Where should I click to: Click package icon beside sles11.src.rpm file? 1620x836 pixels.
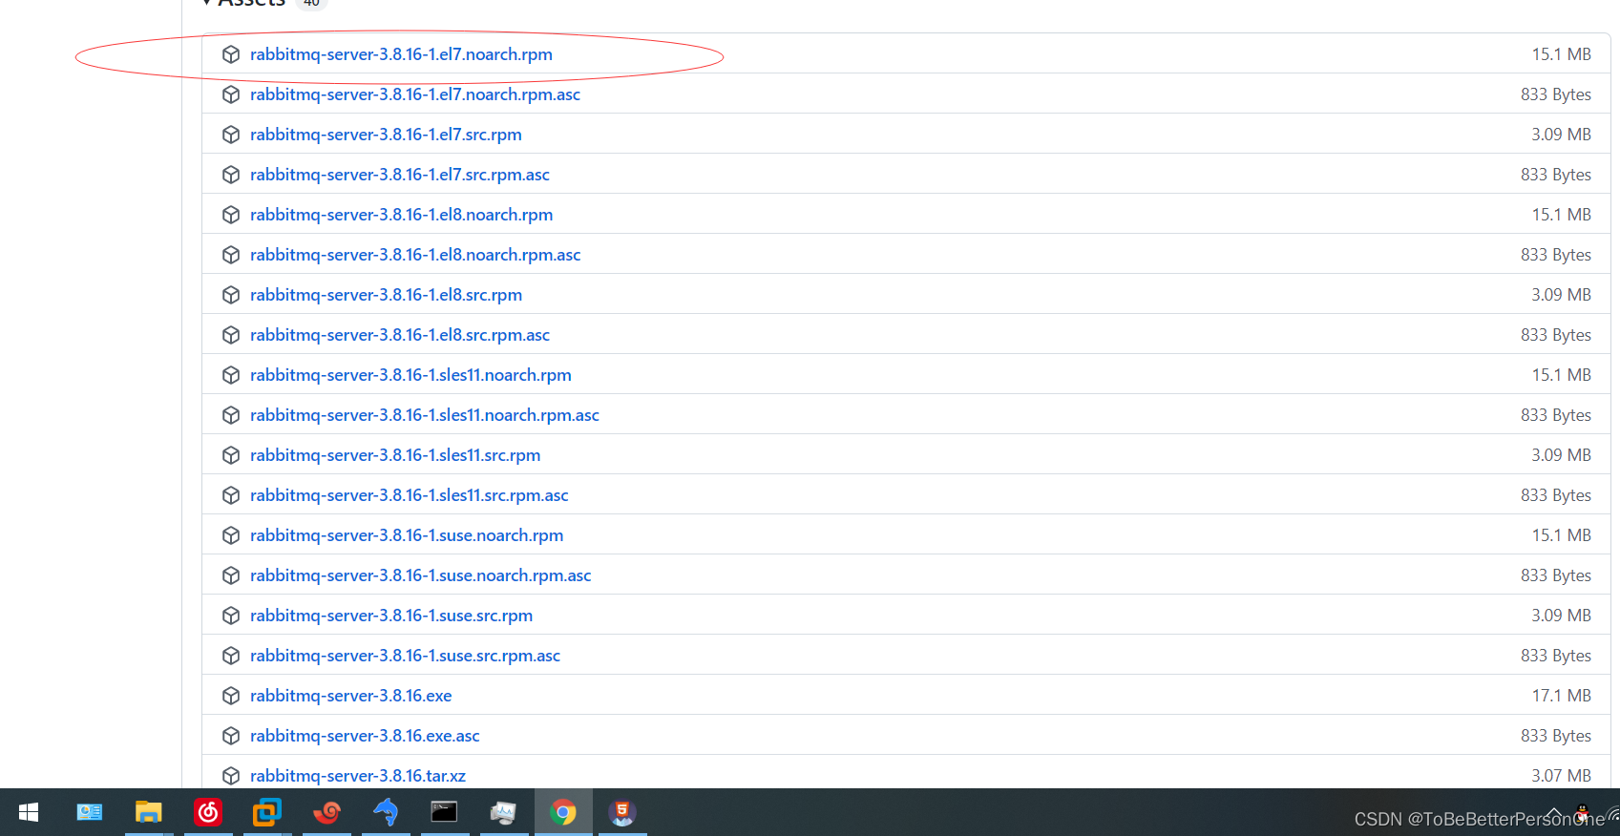point(231,455)
